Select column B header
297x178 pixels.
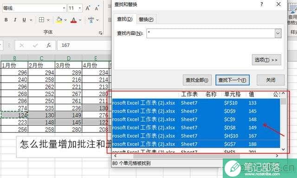click(14, 58)
